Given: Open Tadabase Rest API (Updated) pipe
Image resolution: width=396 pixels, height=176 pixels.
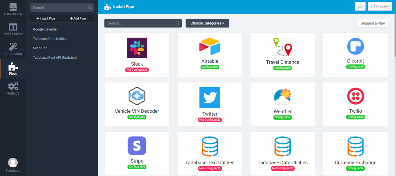Looking at the screenshot, I should click(x=55, y=58).
